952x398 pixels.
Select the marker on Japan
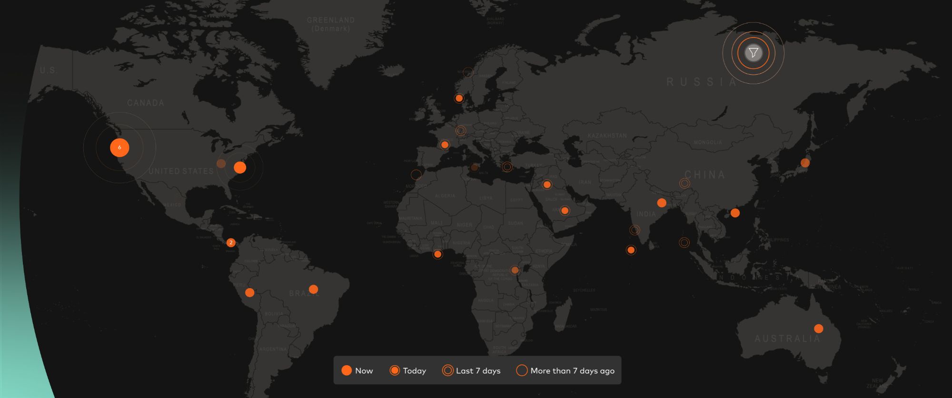click(x=805, y=163)
